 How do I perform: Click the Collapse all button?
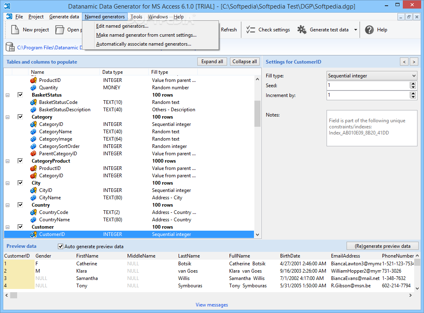pos(245,62)
